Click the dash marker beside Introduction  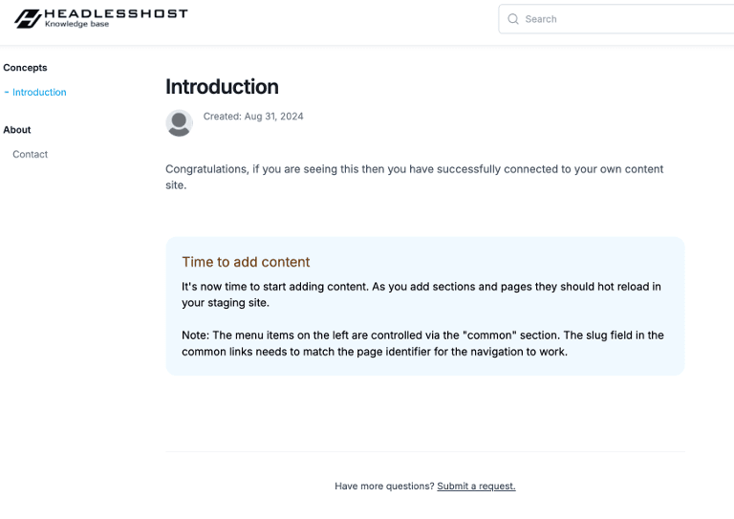[7, 93]
